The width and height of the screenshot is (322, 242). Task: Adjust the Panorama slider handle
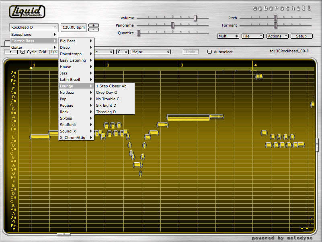[173, 25]
